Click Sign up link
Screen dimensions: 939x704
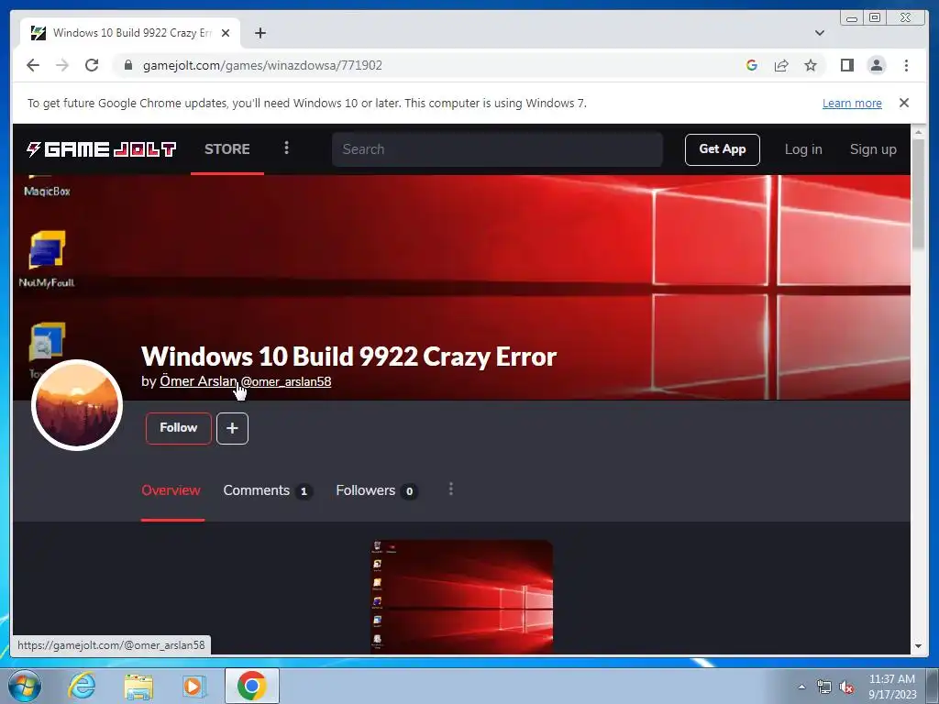[873, 149]
